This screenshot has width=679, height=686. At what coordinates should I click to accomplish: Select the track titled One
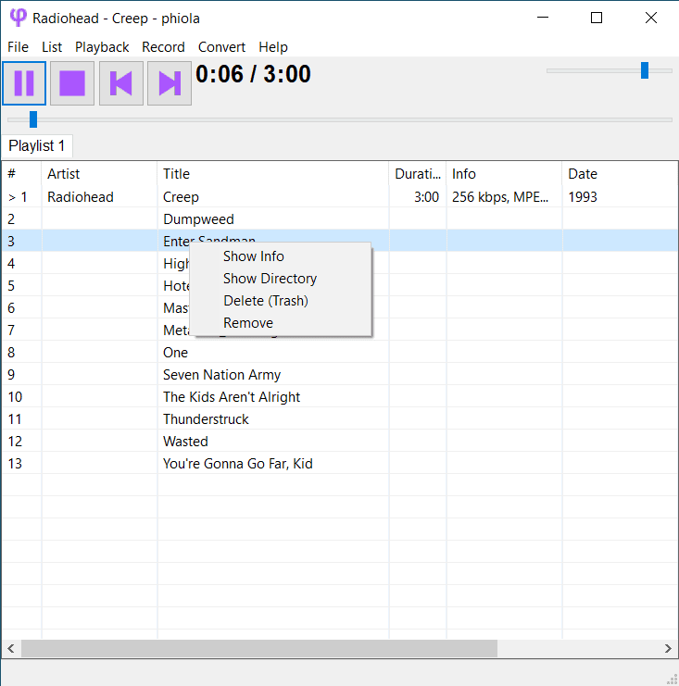(176, 353)
